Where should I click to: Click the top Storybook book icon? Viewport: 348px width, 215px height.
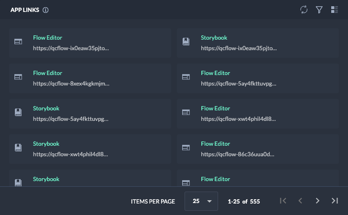[x=186, y=42]
